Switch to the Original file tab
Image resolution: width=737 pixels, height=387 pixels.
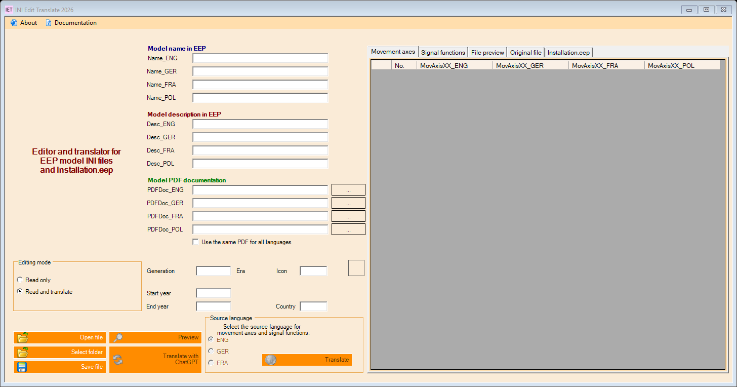click(526, 52)
